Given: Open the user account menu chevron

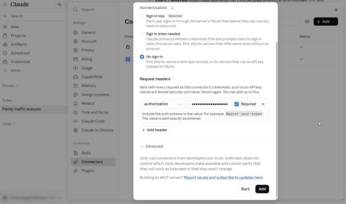Looking at the screenshot, I should click(x=60, y=198).
